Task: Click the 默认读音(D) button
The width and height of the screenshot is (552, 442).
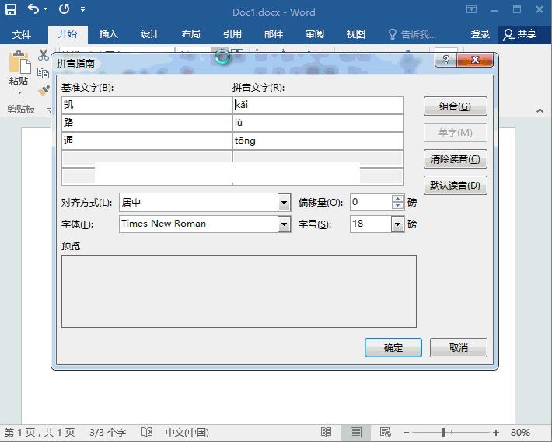Action: pyautogui.click(x=455, y=186)
